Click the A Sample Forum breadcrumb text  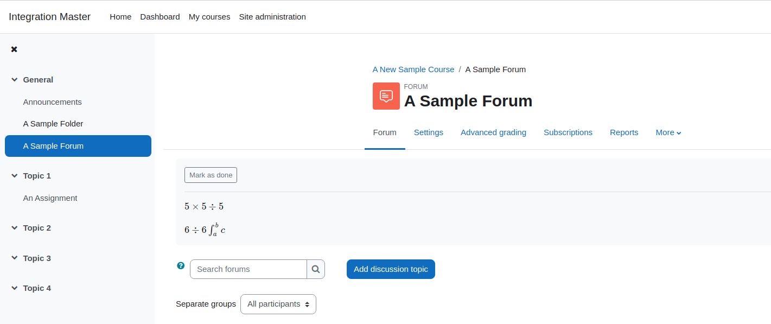(x=495, y=69)
